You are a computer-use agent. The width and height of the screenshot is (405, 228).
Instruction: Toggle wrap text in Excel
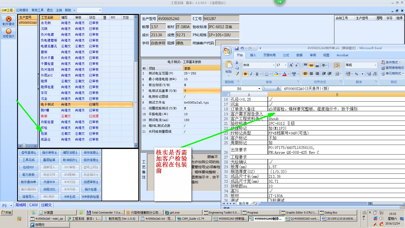[337, 65]
